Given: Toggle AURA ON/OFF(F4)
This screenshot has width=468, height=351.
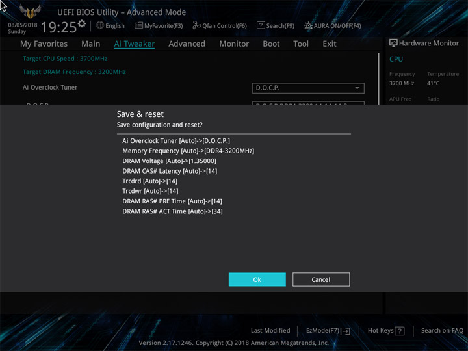Looking at the screenshot, I should point(333,25).
